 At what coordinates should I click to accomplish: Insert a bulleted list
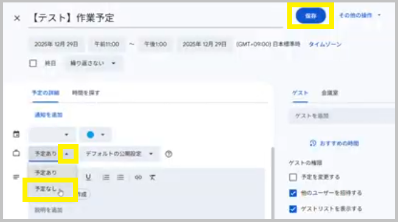point(120,177)
